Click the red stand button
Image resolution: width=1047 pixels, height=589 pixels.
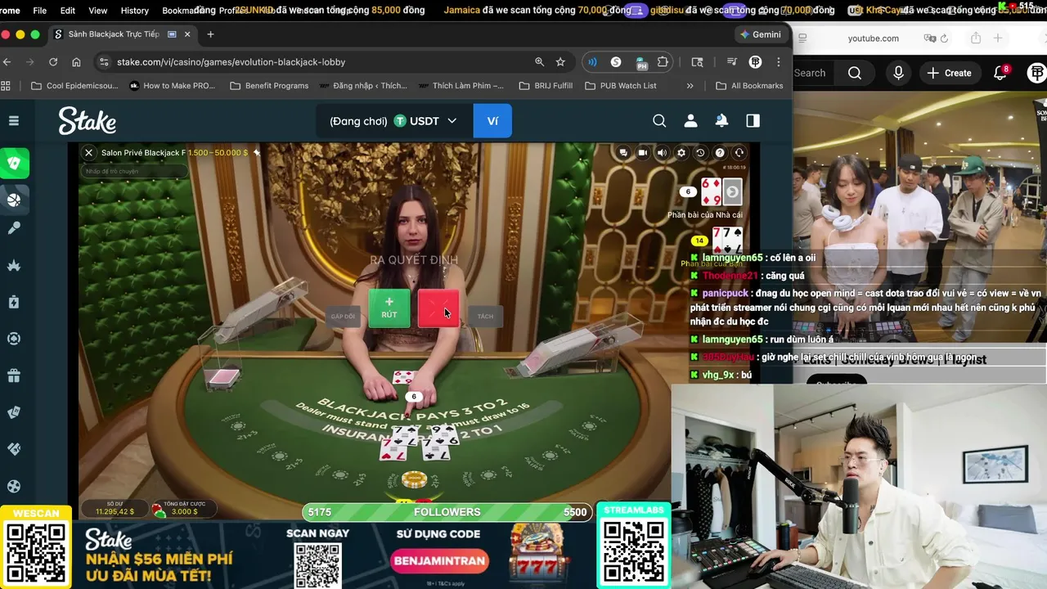[438, 308]
